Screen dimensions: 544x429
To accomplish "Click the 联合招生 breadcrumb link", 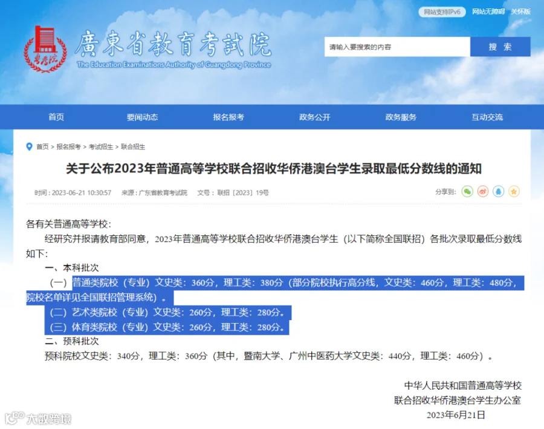I will pos(133,147).
